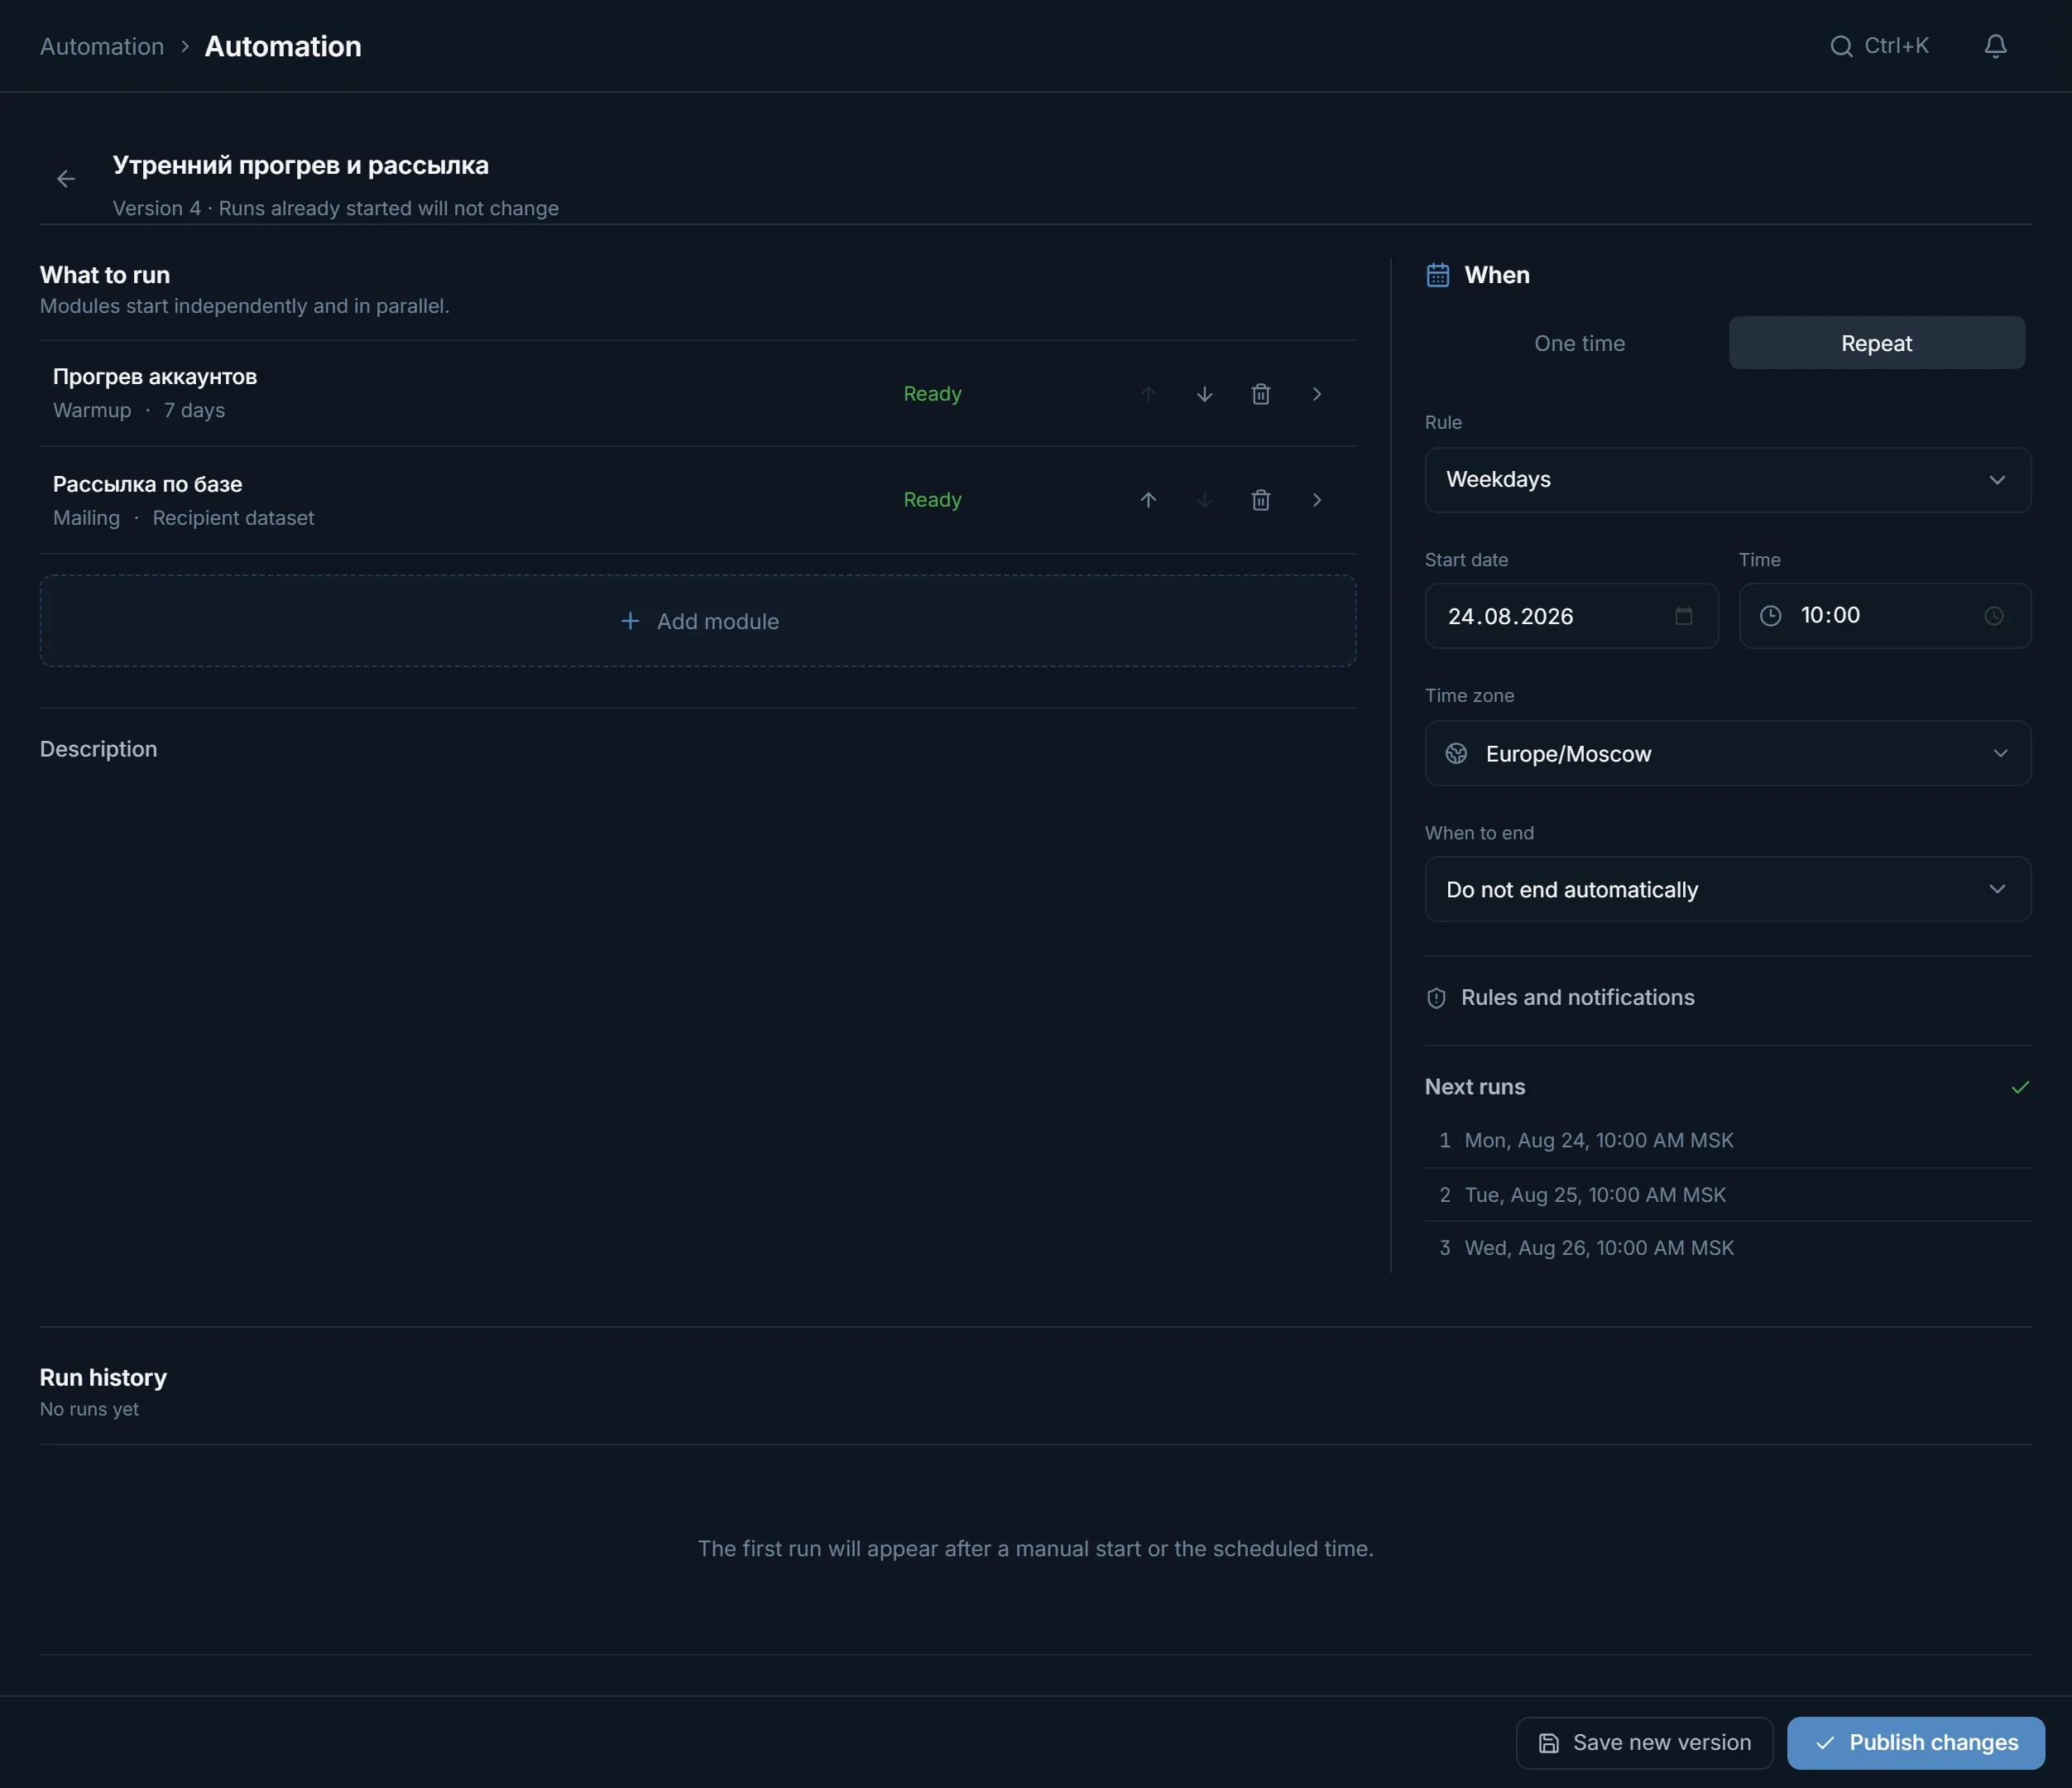Image resolution: width=2072 pixels, height=1788 pixels.
Task: Move Рассылка по базе module down (disabled arrow)
Action: [1204, 499]
